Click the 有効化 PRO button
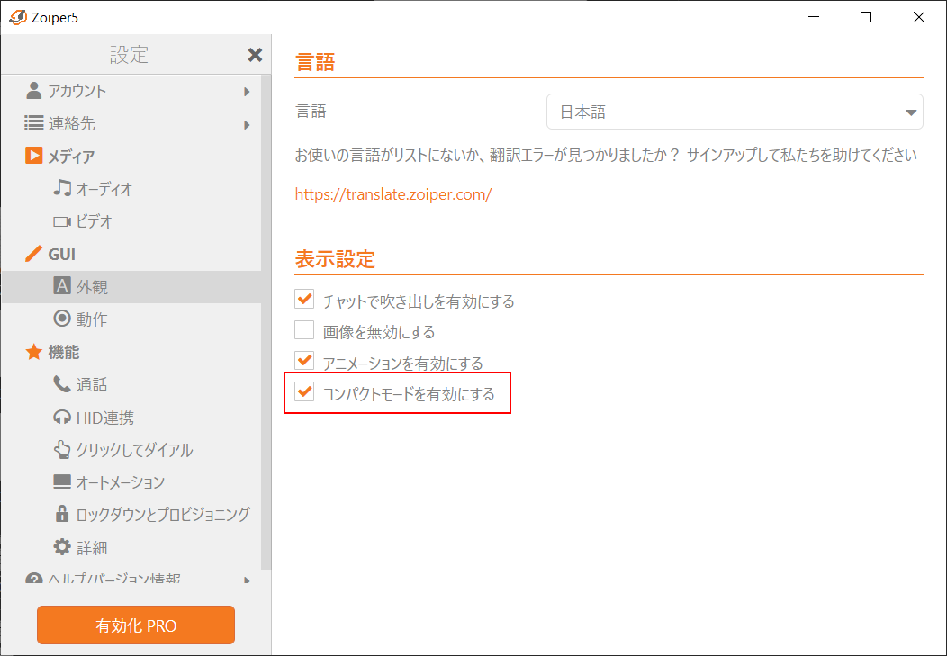 tap(136, 625)
